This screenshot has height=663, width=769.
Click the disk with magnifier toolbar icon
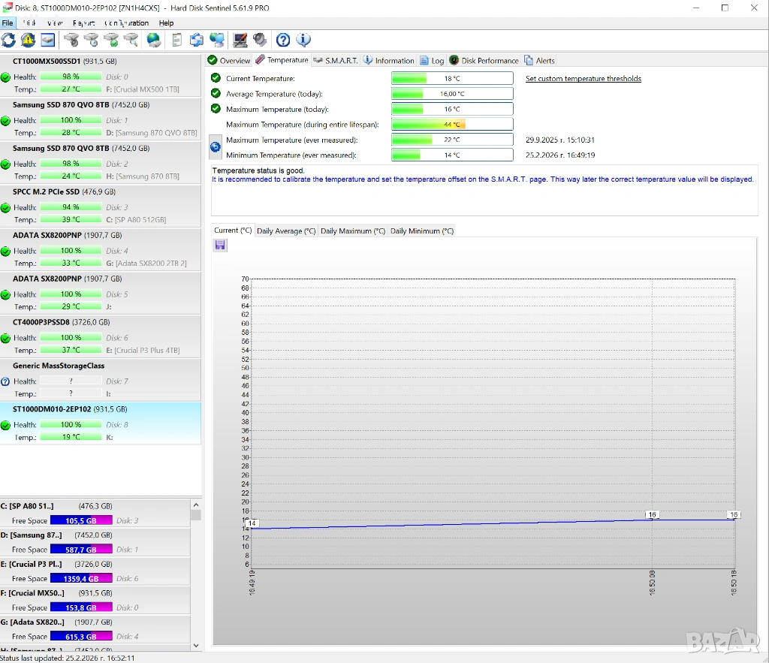tap(131, 40)
